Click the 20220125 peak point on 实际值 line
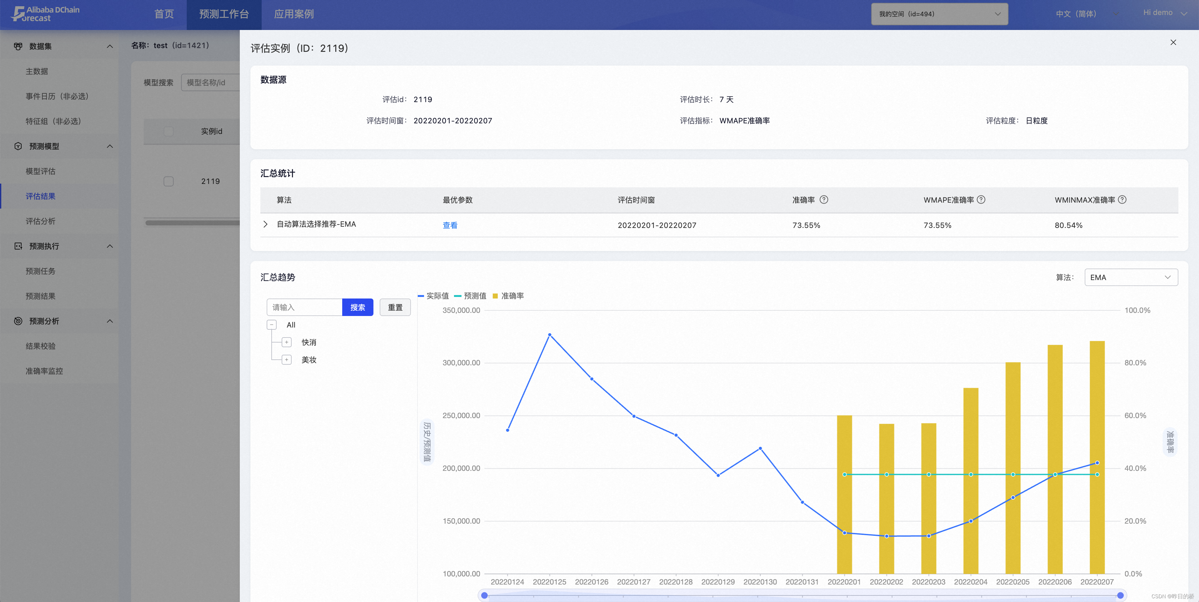The image size is (1199, 602). [x=550, y=335]
